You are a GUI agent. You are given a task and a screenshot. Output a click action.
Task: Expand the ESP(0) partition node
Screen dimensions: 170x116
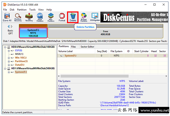coord(9,51)
